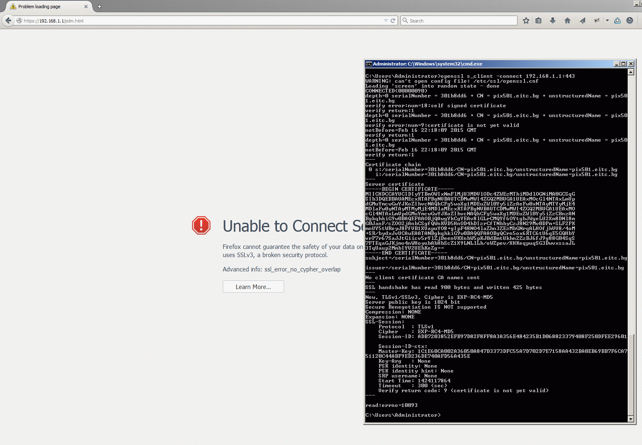Click into the Firefox Search box
The image size is (642, 445).
pos(459,20)
